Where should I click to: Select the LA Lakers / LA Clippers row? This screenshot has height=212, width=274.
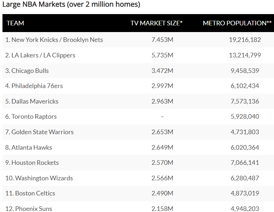[x=40, y=55]
